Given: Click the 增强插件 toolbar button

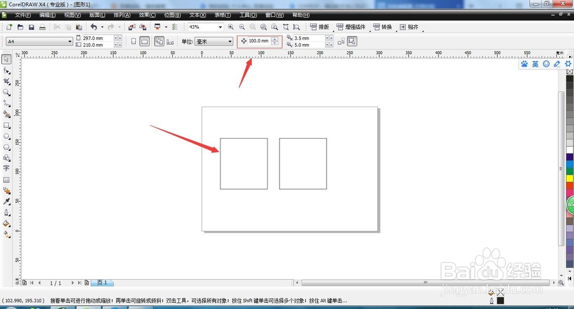Looking at the screenshot, I should (351, 27).
